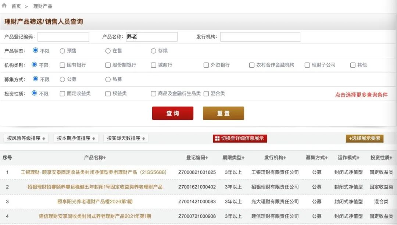Select 公募 fundraising method

coord(62,79)
